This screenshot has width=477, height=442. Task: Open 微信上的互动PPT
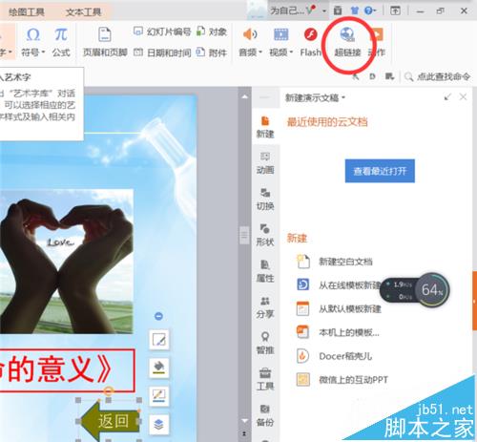(342, 380)
